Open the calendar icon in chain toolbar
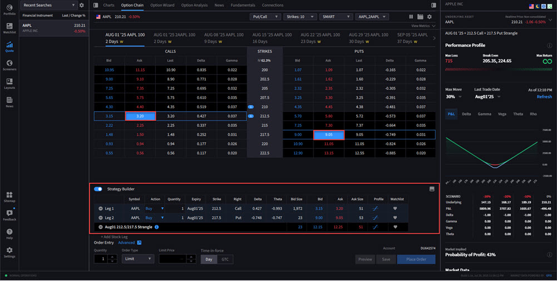 420,17
